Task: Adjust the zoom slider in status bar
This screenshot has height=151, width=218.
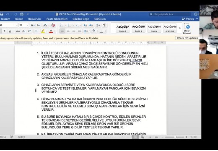Action: pyautogui.click(x=174, y=137)
